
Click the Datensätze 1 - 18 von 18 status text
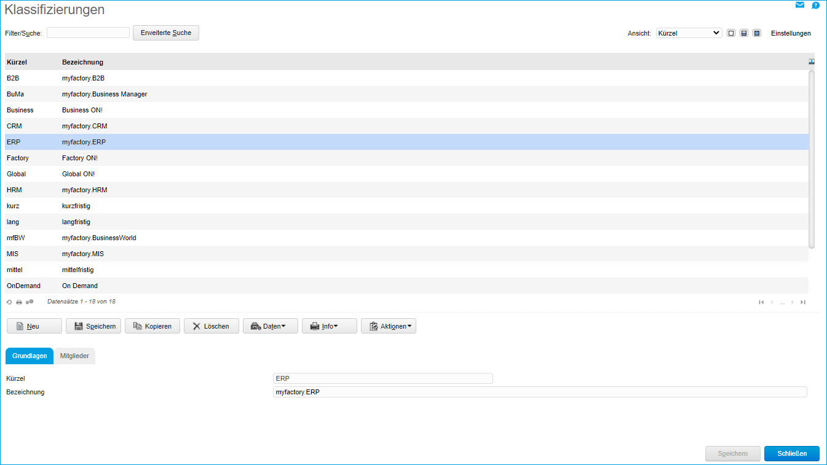coord(81,302)
